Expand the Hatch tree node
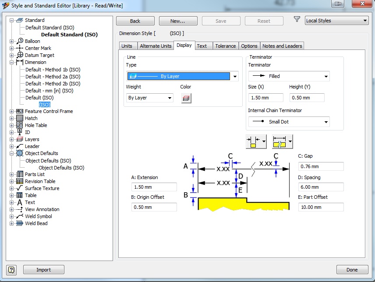Viewport: 375px width, 282px height. pyautogui.click(x=11, y=118)
